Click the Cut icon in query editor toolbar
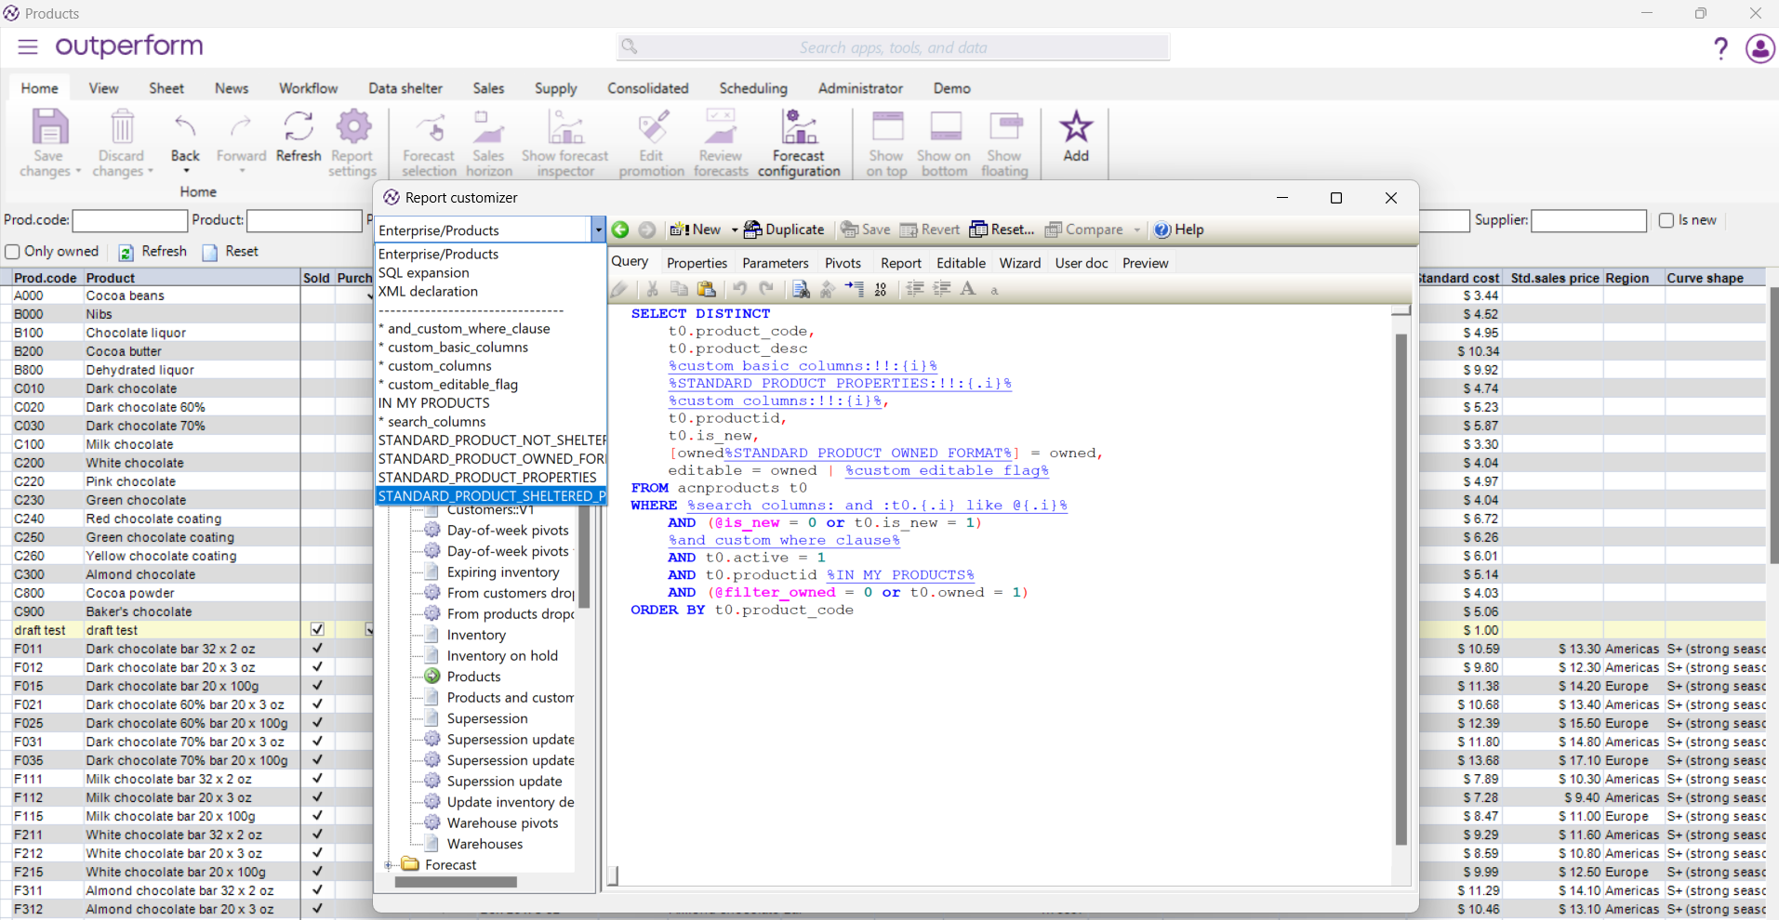Viewport: 1779px width, 920px height. (653, 289)
